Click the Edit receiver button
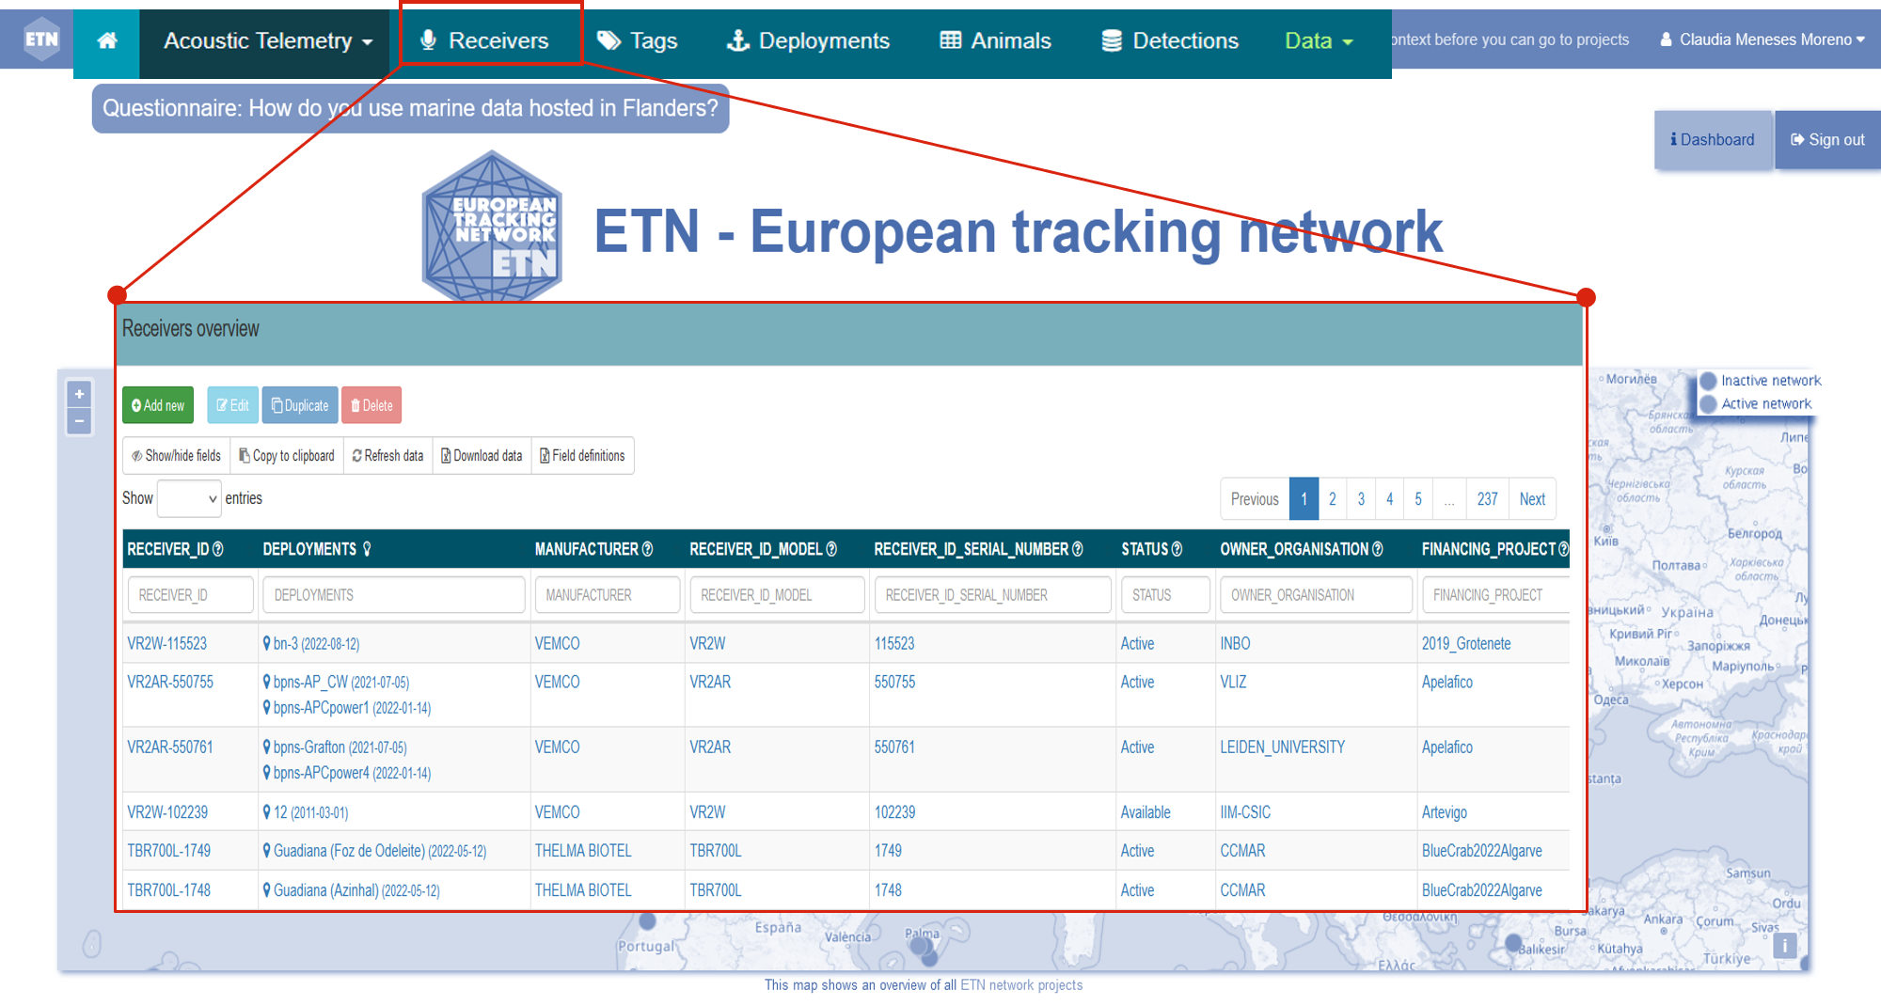 pyautogui.click(x=232, y=405)
